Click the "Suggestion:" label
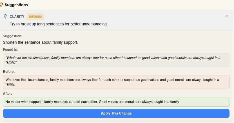 click(13, 36)
